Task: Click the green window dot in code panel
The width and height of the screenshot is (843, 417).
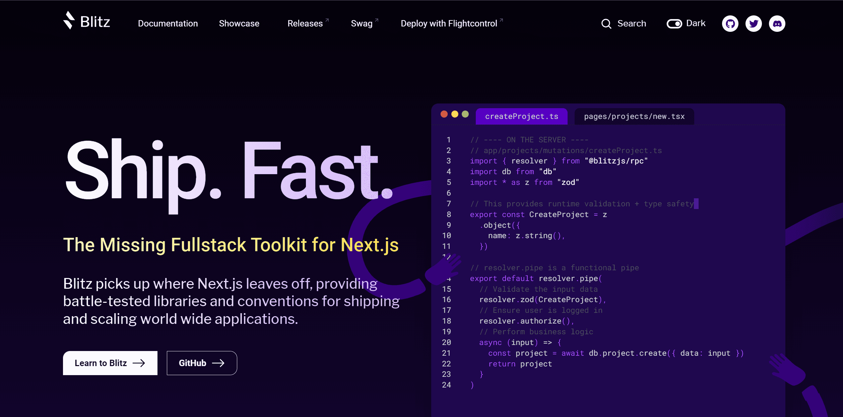Action: coord(465,114)
